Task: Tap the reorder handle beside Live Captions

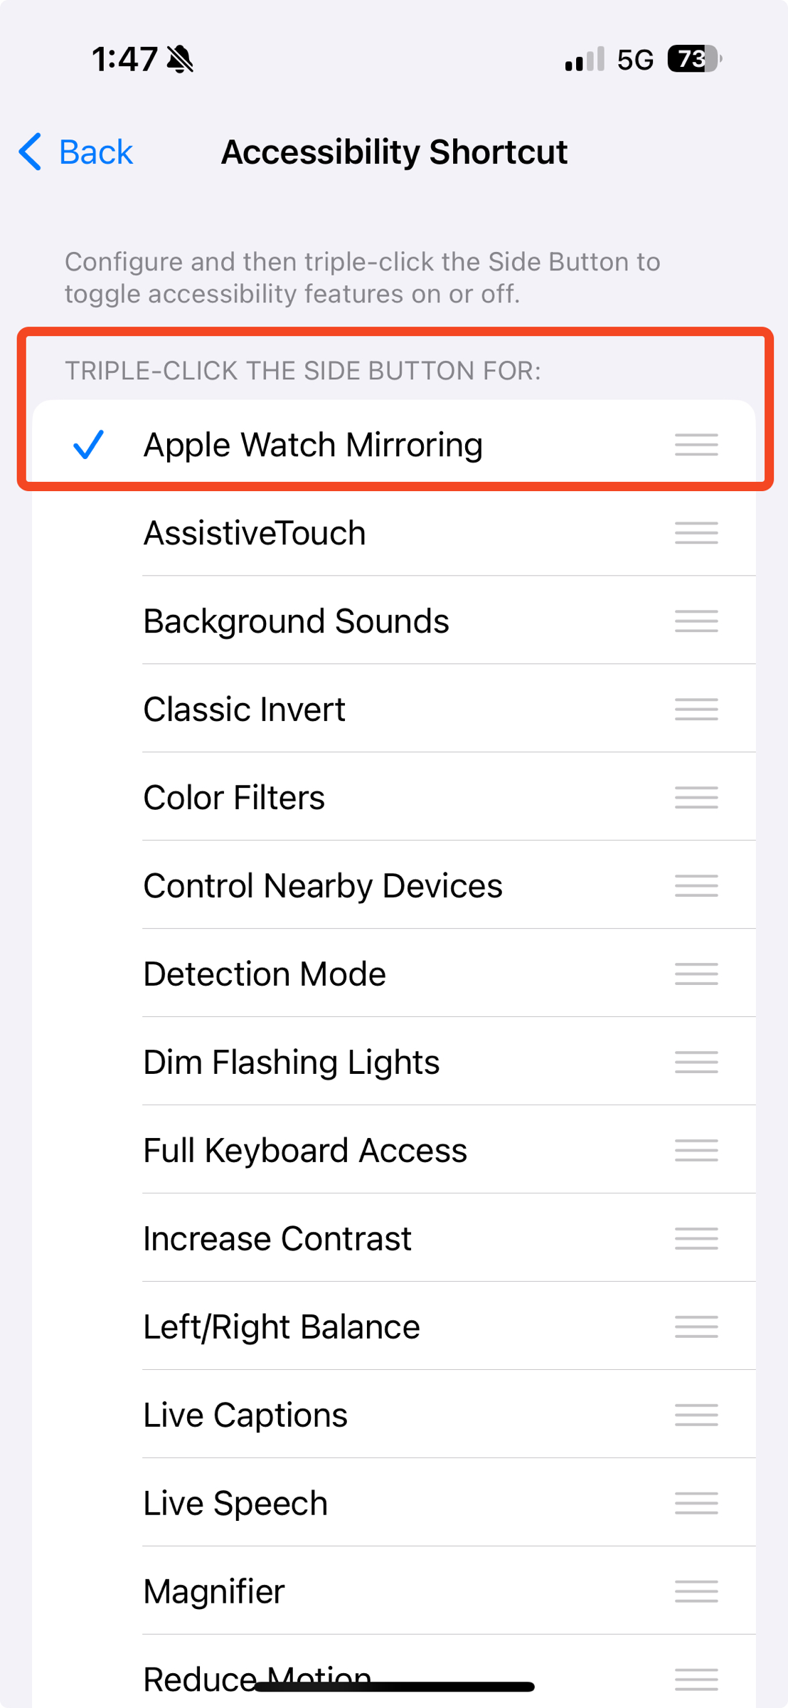Action: click(x=696, y=1415)
